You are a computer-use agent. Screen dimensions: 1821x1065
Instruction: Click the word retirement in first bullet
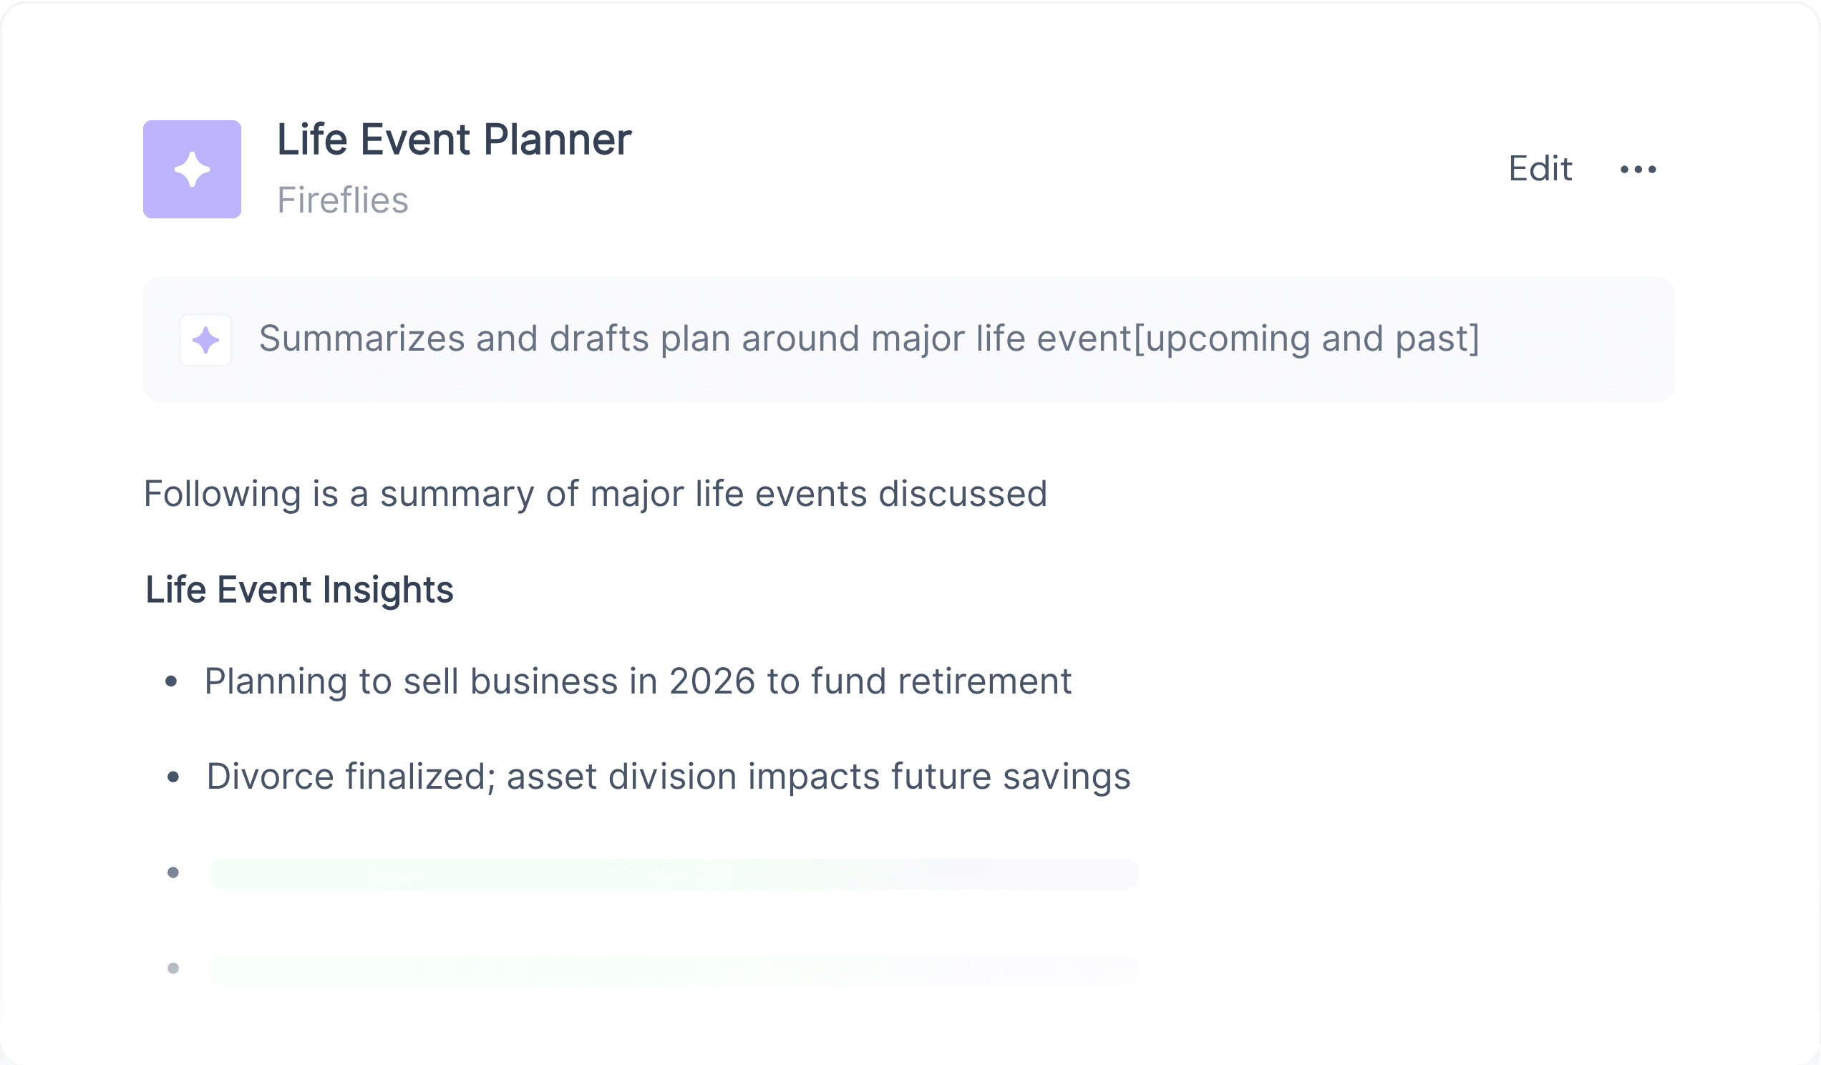point(985,681)
